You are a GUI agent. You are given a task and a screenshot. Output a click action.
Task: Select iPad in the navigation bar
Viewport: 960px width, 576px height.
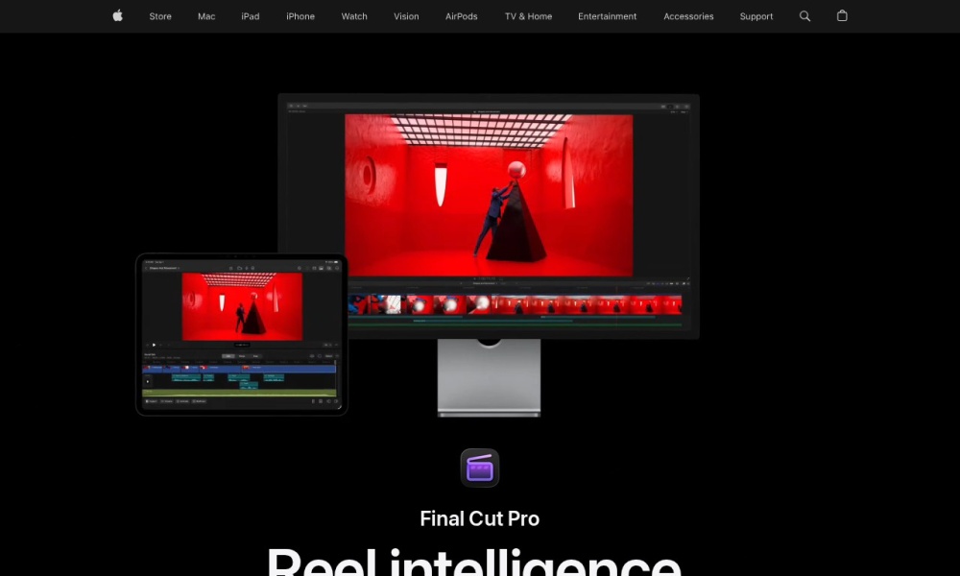[x=251, y=16]
